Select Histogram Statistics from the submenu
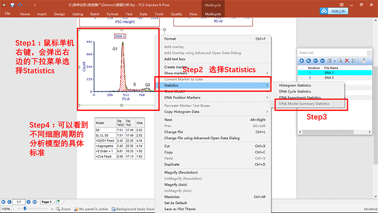 coord(295,85)
